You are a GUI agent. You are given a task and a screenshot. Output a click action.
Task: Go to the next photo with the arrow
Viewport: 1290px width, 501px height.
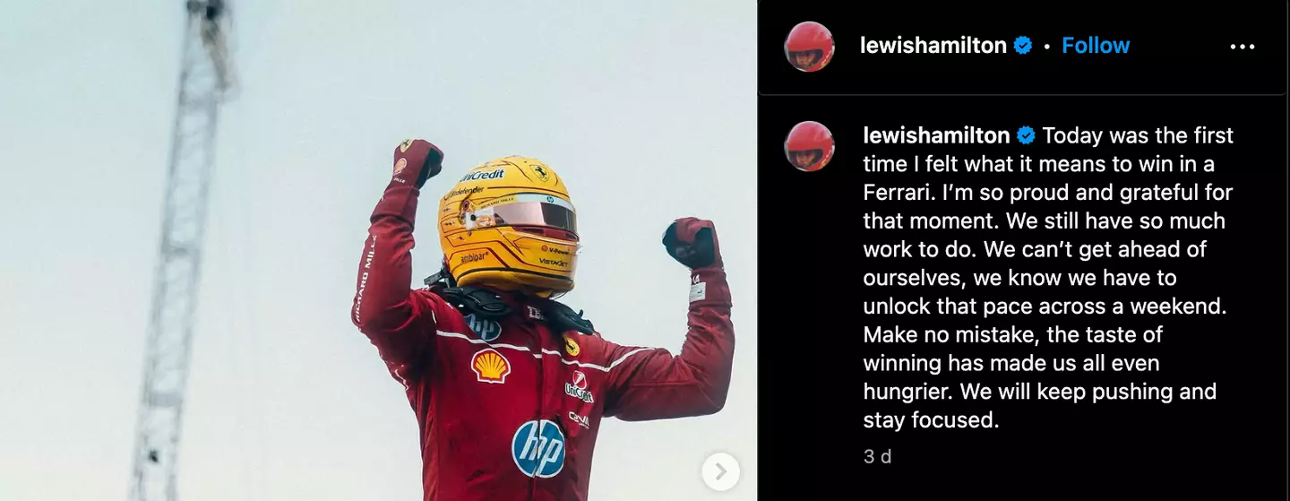pos(720,471)
